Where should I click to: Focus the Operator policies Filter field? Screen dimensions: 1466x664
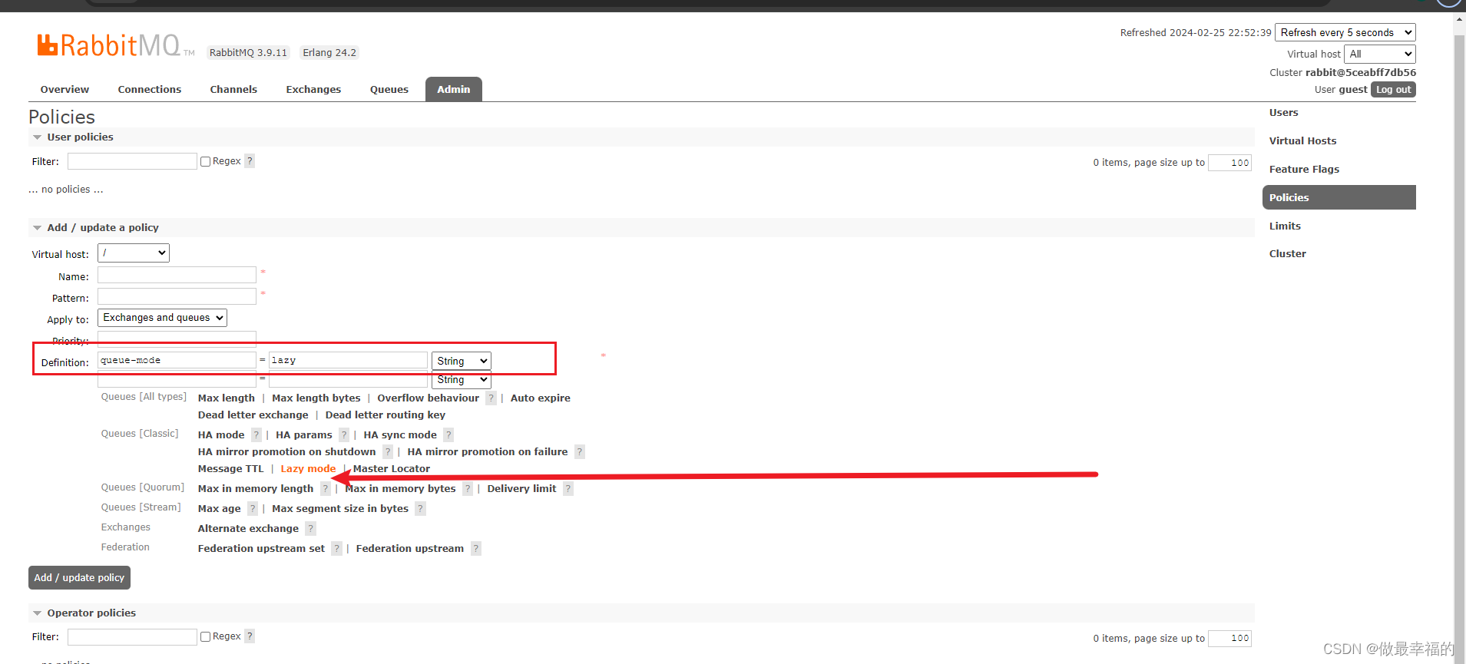click(x=132, y=637)
